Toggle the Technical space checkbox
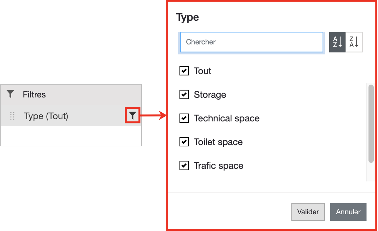Image resolution: width=378 pixels, height=231 pixels. 184,118
